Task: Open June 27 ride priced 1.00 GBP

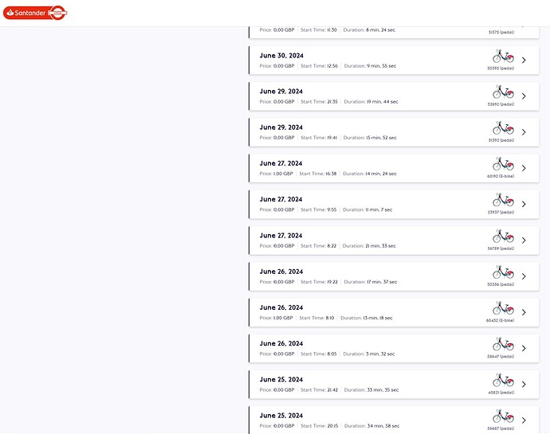Action: click(394, 168)
